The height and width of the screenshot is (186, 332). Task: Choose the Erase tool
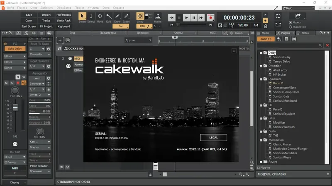[126, 16]
